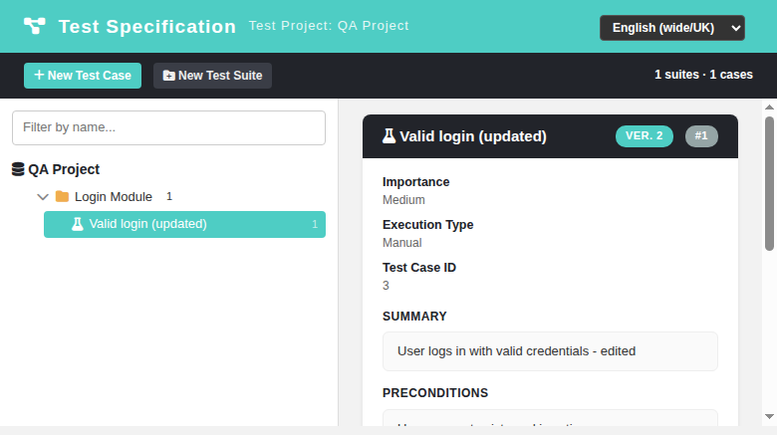Screen dimensions: 777x435
Task: Click scrollbar down arrow
Action: (769, 417)
